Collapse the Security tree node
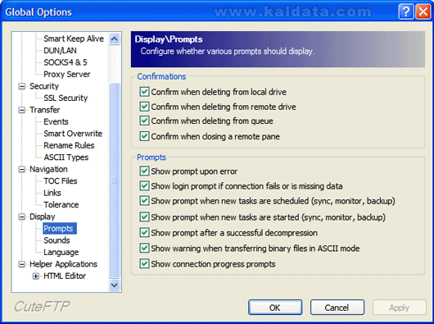 21,86
